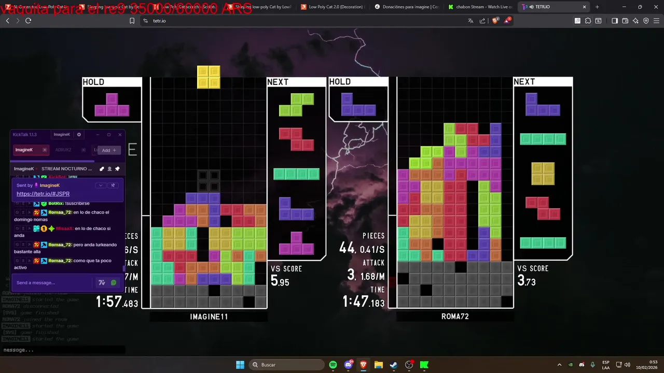
Task: Open the share page icon
Action: click(482, 21)
